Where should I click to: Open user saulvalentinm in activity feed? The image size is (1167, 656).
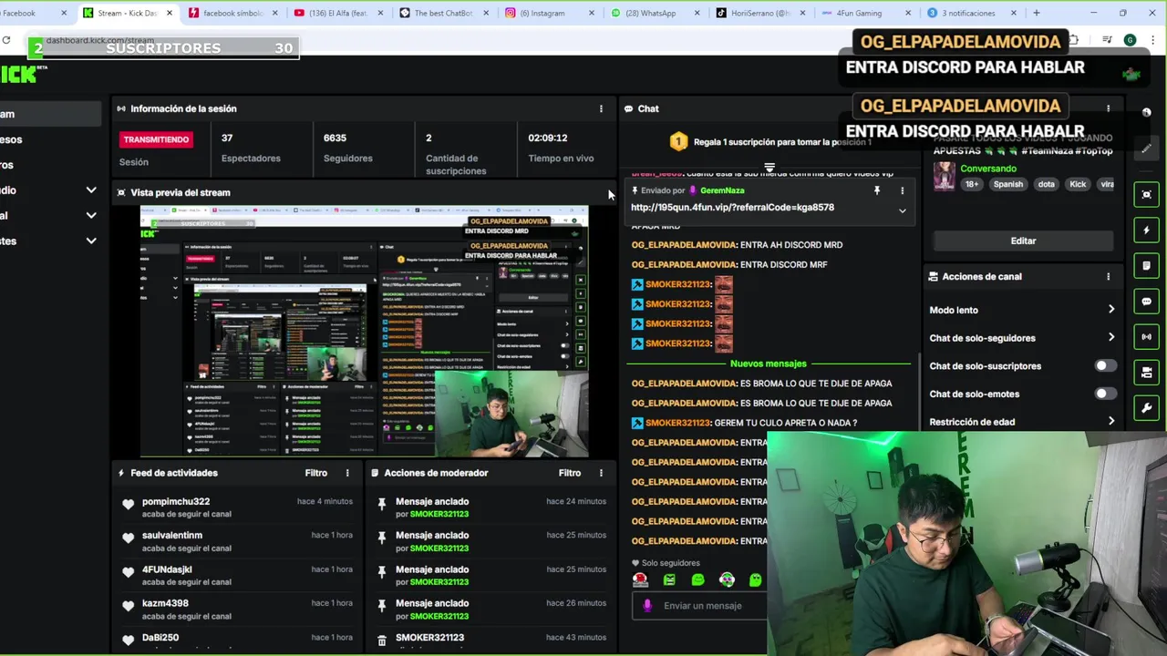pyautogui.click(x=172, y=535)
